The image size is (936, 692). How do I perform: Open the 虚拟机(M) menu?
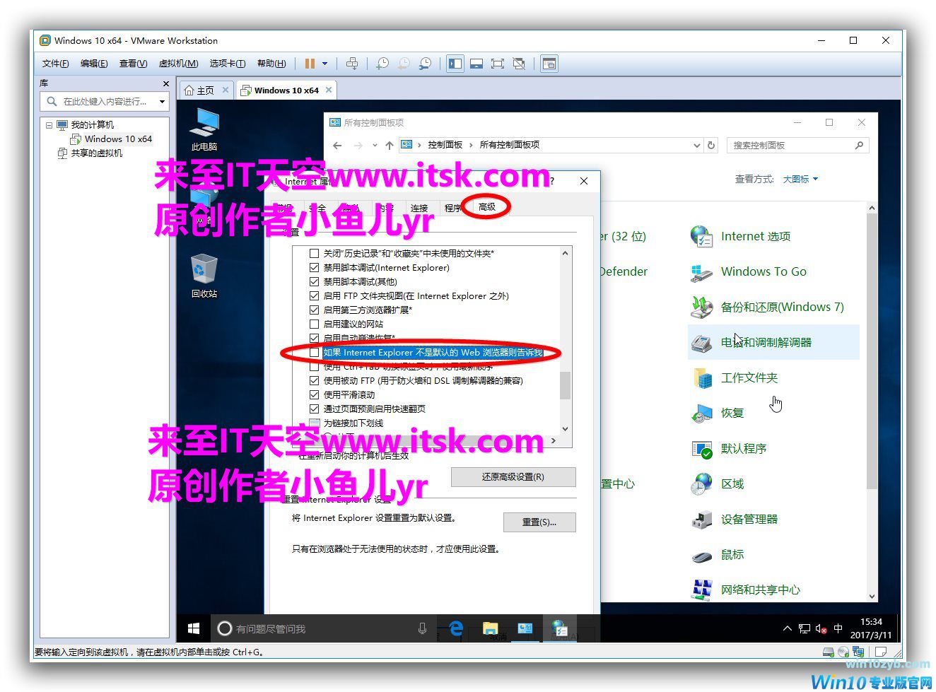coord(178,64)
